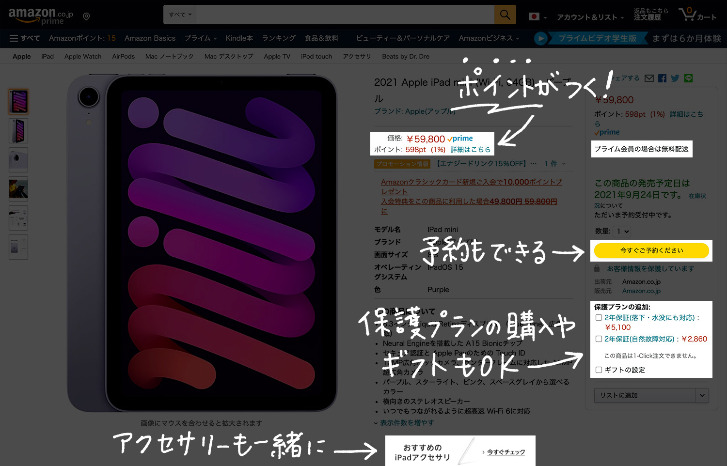727x466 pixels.
Task: Open the 注文履歴 returns and orders link
Action: click(x=651, y=14)
